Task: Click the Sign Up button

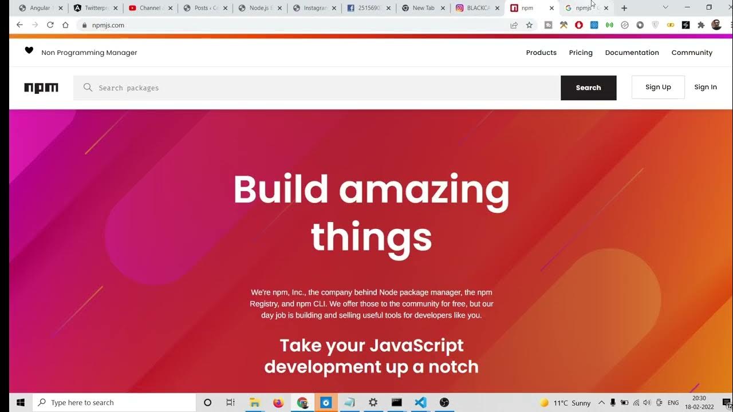Action: 658,87
